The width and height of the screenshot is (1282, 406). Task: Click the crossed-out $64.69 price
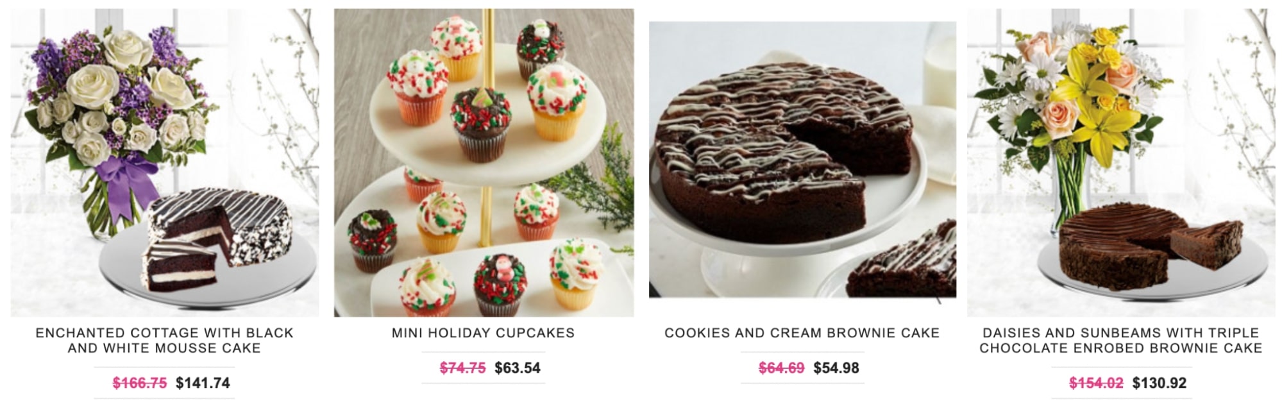[x=781, y=368]
